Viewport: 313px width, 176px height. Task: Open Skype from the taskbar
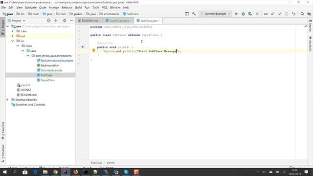[126, 172]
